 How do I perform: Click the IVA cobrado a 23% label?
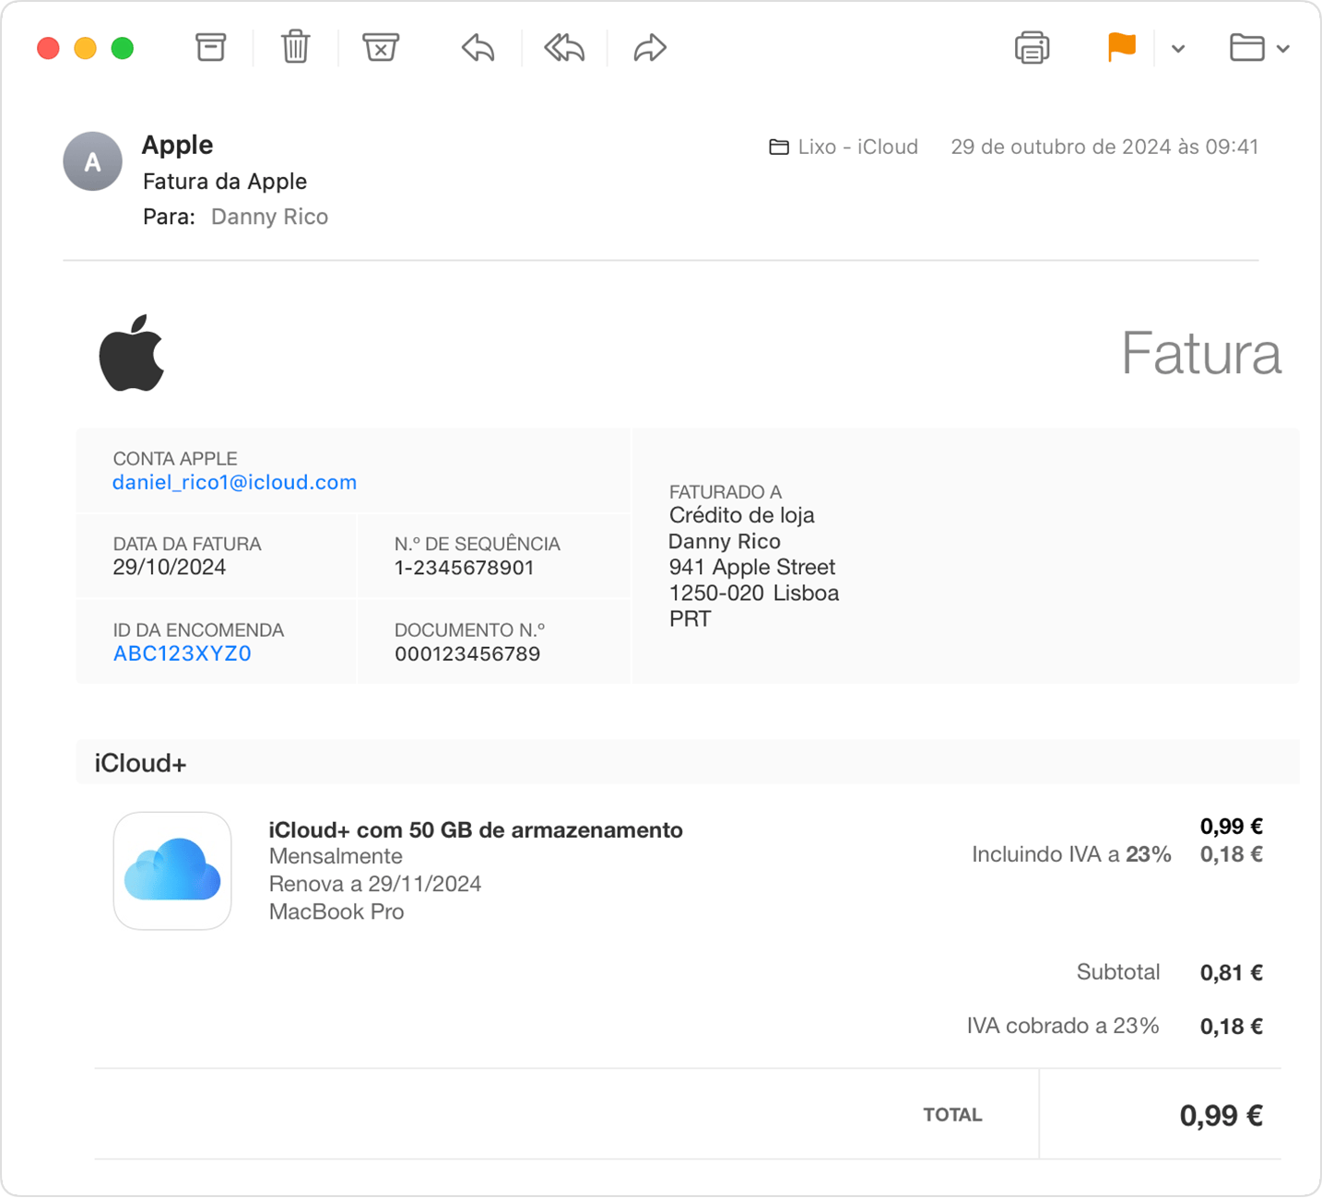tap(1063, 1026)
